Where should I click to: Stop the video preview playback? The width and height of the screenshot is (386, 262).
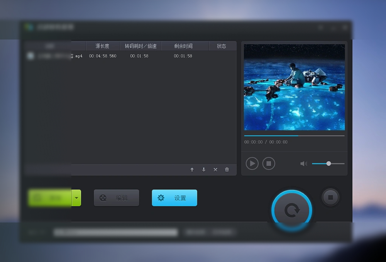pyautogui.click(x=269, y=163)
